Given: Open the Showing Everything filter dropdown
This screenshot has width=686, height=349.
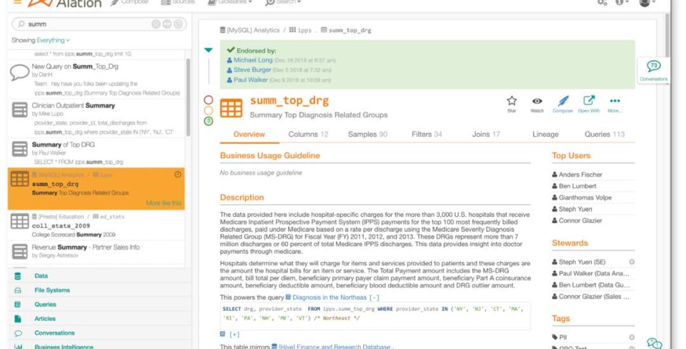Looking at the screenshot, I should (x=41, y=40).
